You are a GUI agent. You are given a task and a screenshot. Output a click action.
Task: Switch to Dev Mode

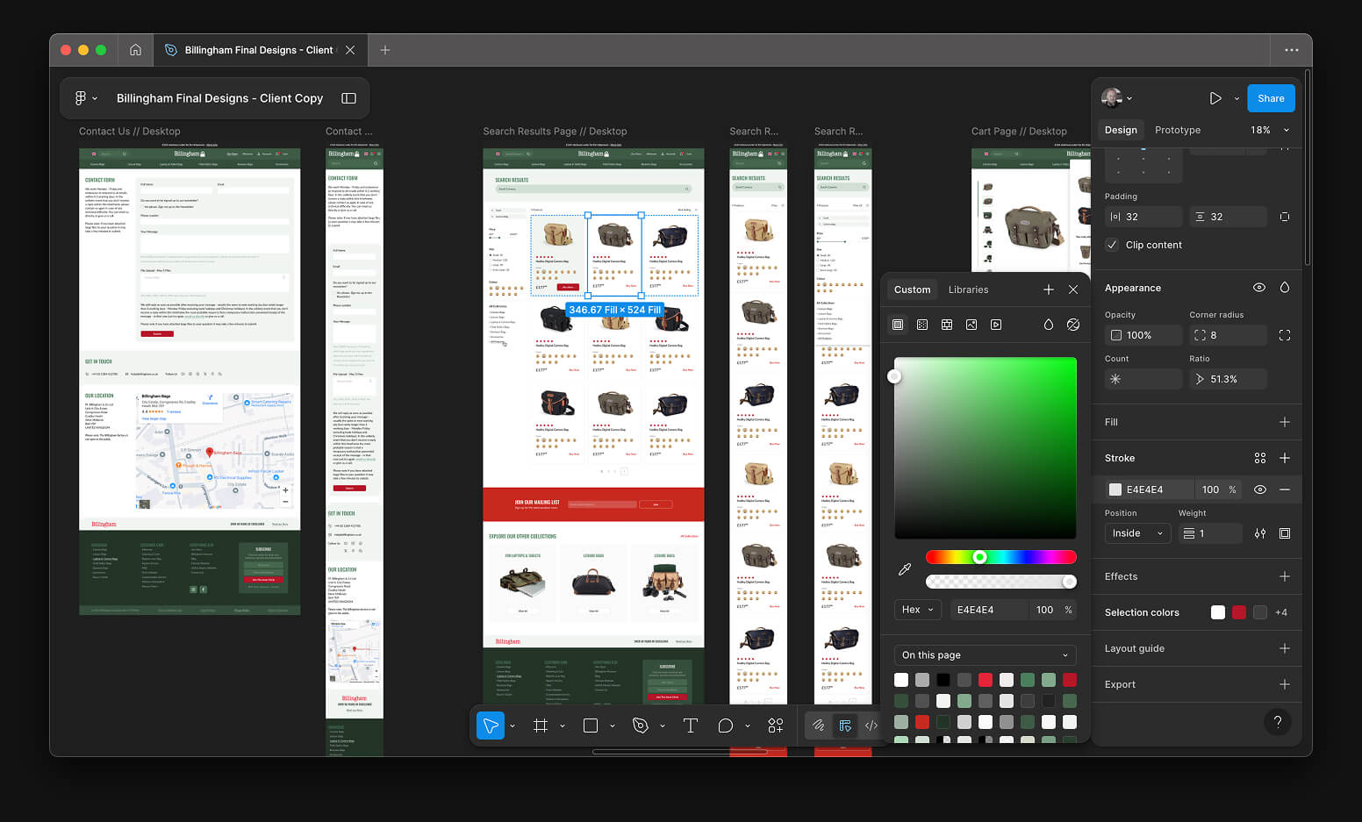pyautogui.click(x=871, y=726)
